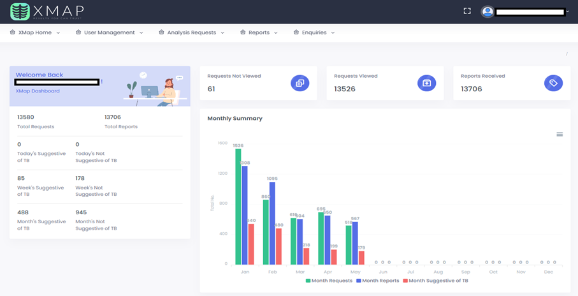This screenshot has width=578, height=296.
Task: Toggle Month Requests legend series
Action: coord(329,281)
